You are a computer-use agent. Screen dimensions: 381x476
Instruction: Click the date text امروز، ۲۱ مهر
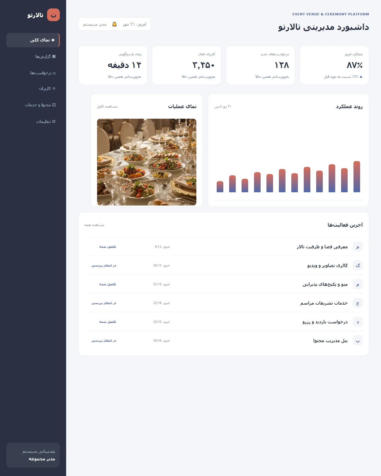(134, 24)
